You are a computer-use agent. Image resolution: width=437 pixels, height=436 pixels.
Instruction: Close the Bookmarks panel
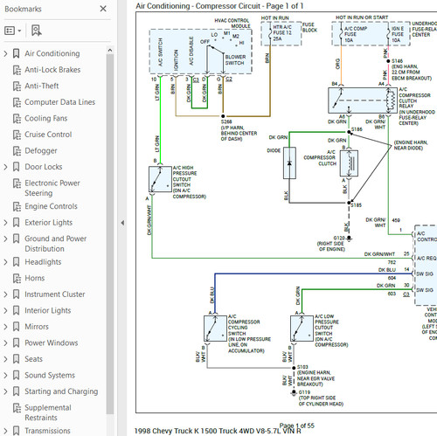coord(103,9)
